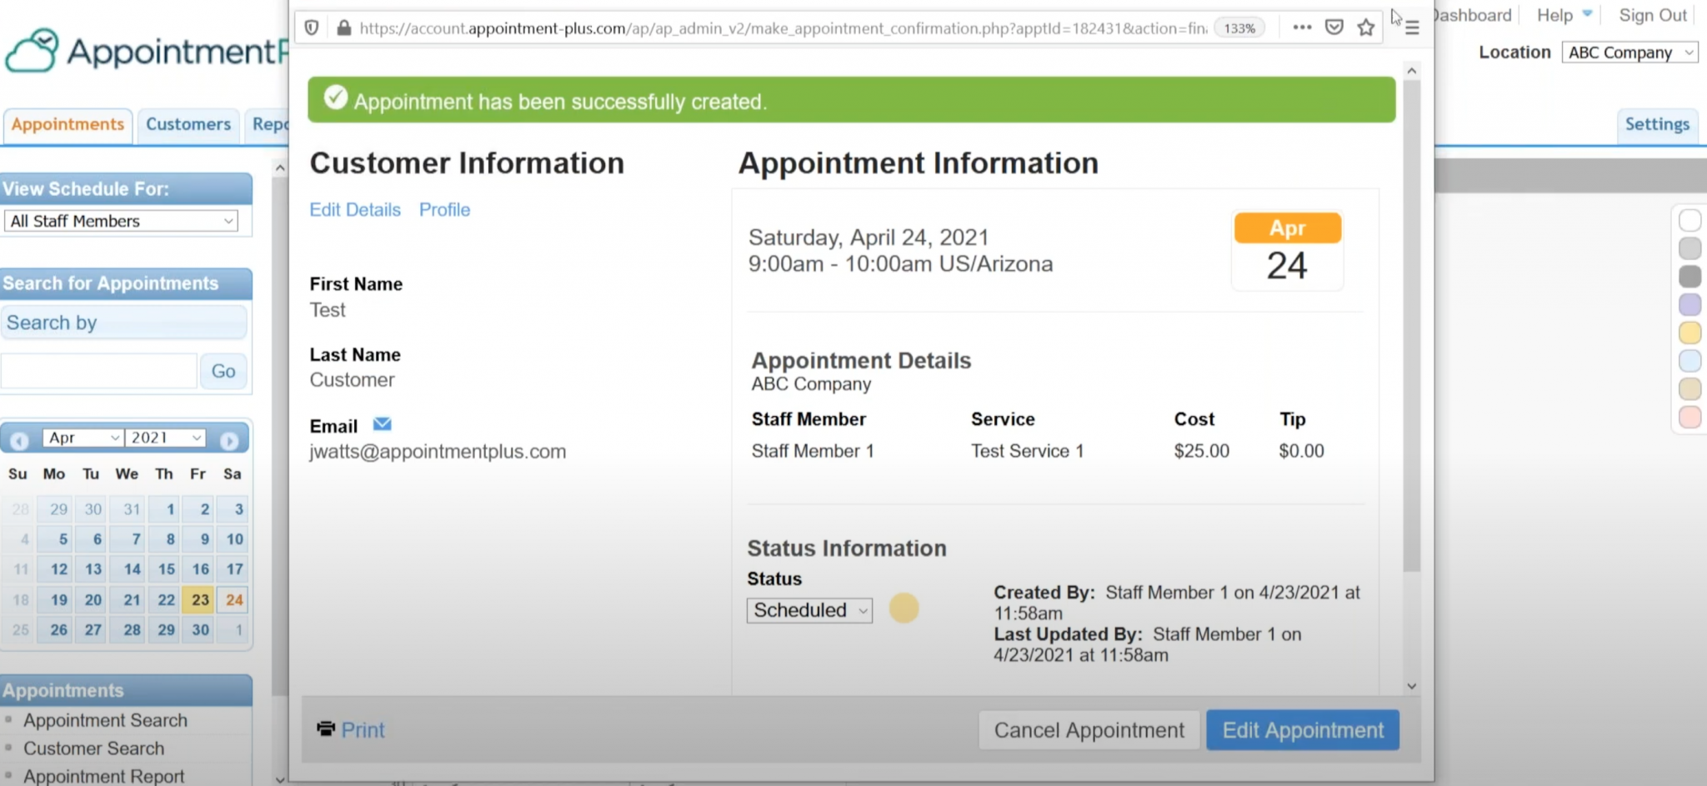1707x786 pixels.
Task: Click the Edit Appointment button
Action: (x=1302, y=730)
